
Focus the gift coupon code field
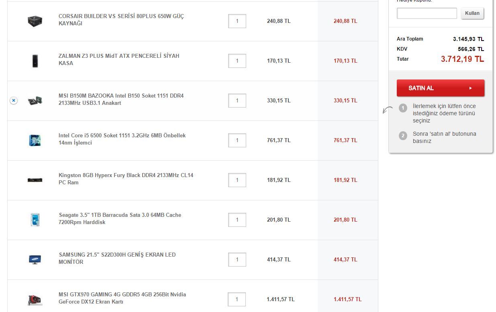click(427, 13)
